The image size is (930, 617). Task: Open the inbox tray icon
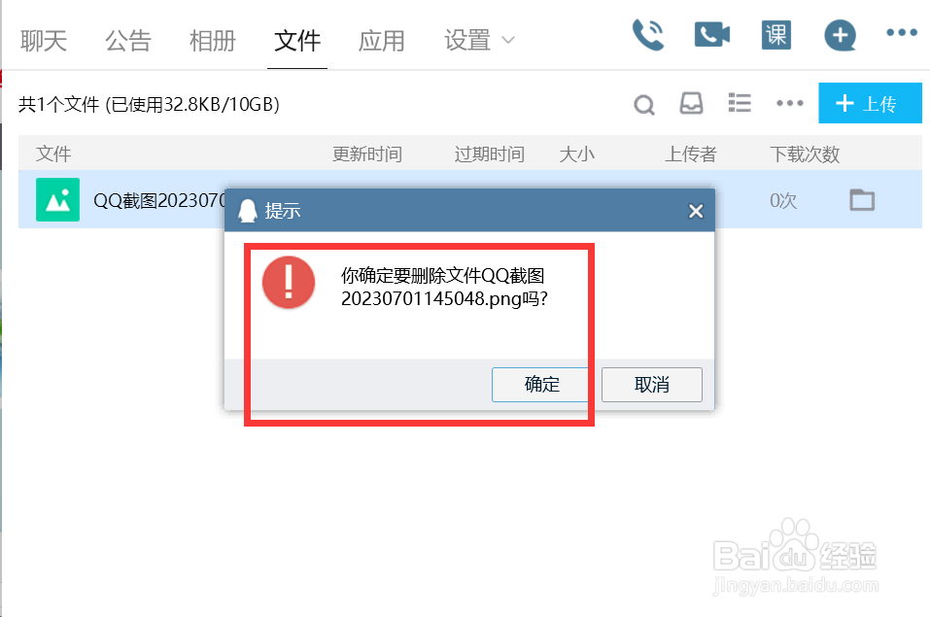(x=691, y=103)
